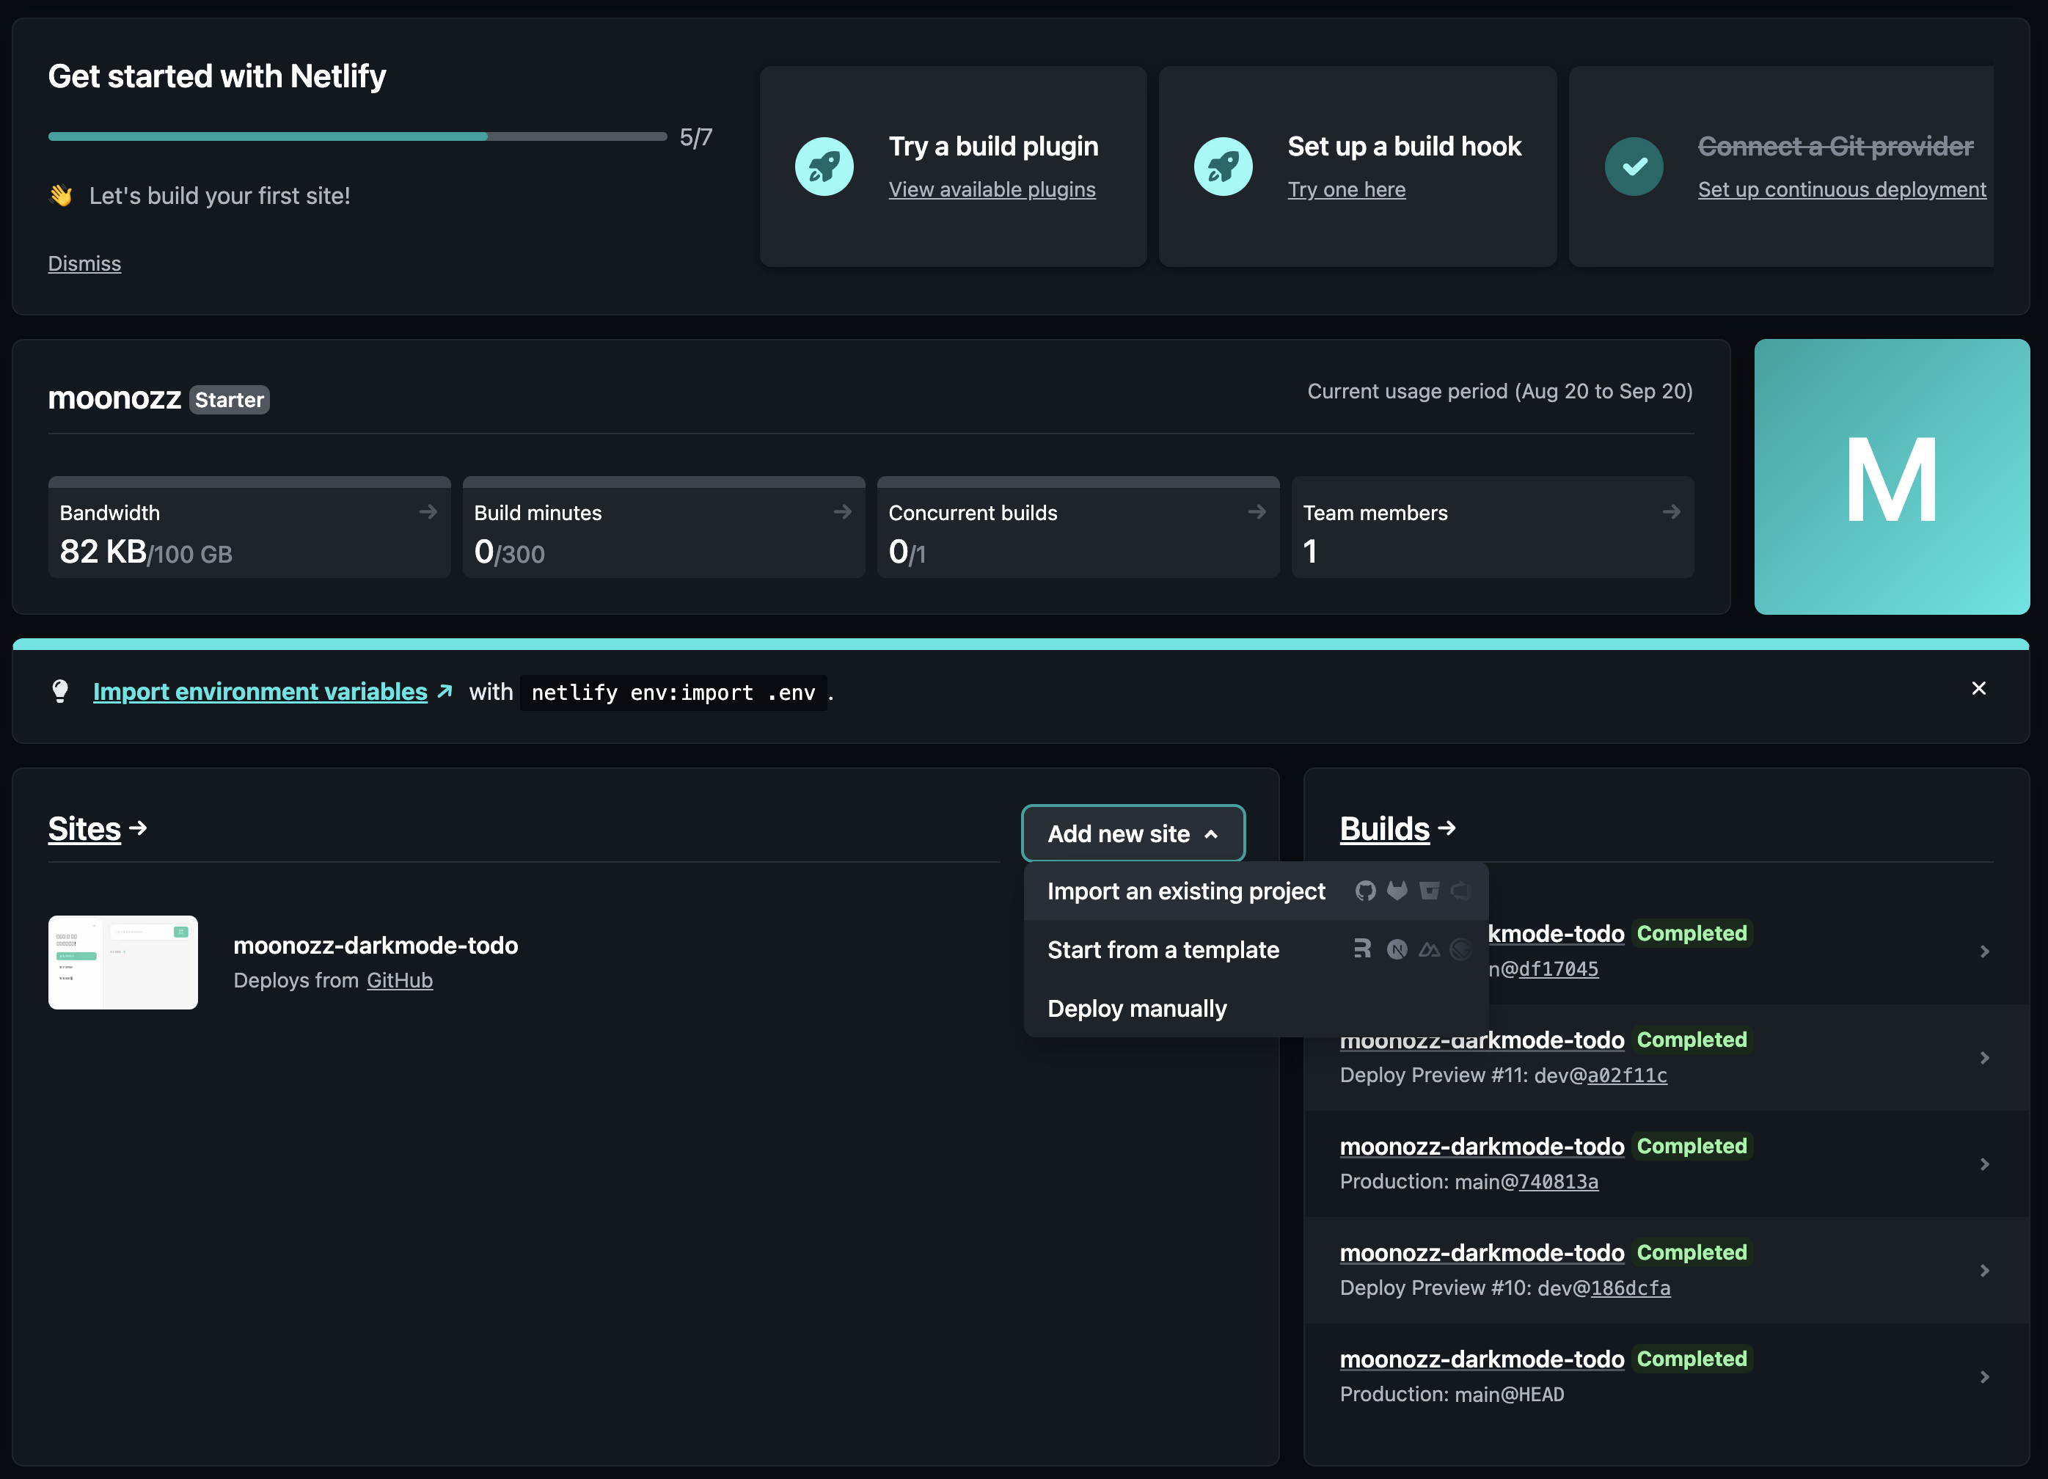Open the moonozz-darkmode-todo site name in Sites
2048x1479 pixels.
pos(376,946)
